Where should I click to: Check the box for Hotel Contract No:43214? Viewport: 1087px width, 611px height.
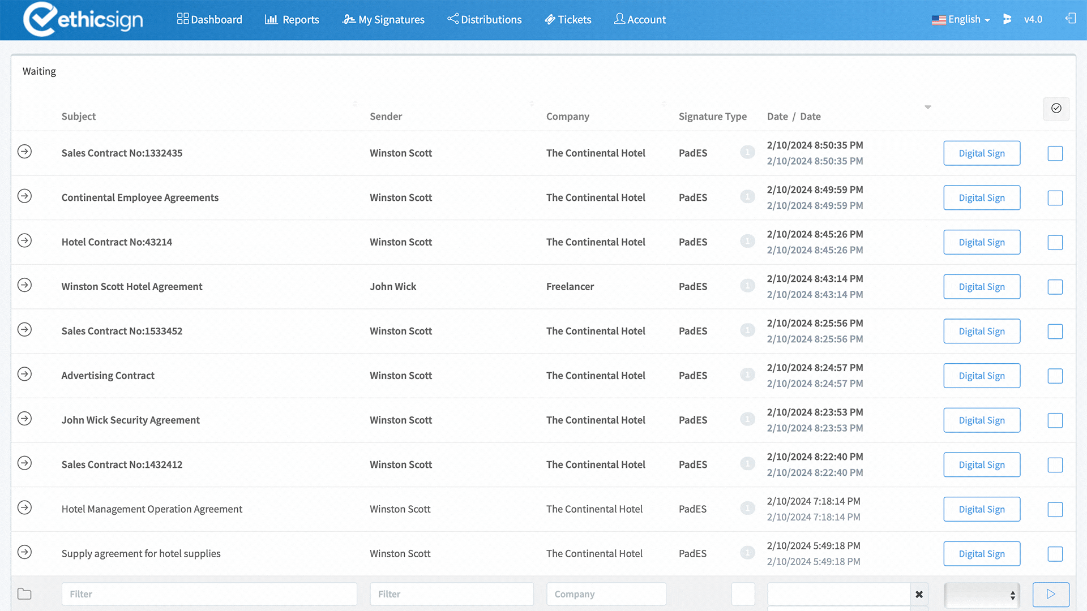click(1055, 243)
